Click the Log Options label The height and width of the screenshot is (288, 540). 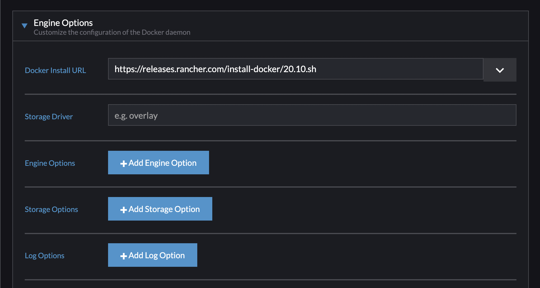pyautogui.click(x=44, y=256)
